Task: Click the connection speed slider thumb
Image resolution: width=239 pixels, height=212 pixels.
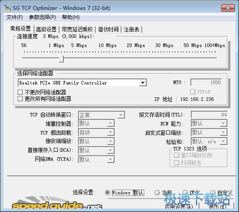Action: pos(62,59)
